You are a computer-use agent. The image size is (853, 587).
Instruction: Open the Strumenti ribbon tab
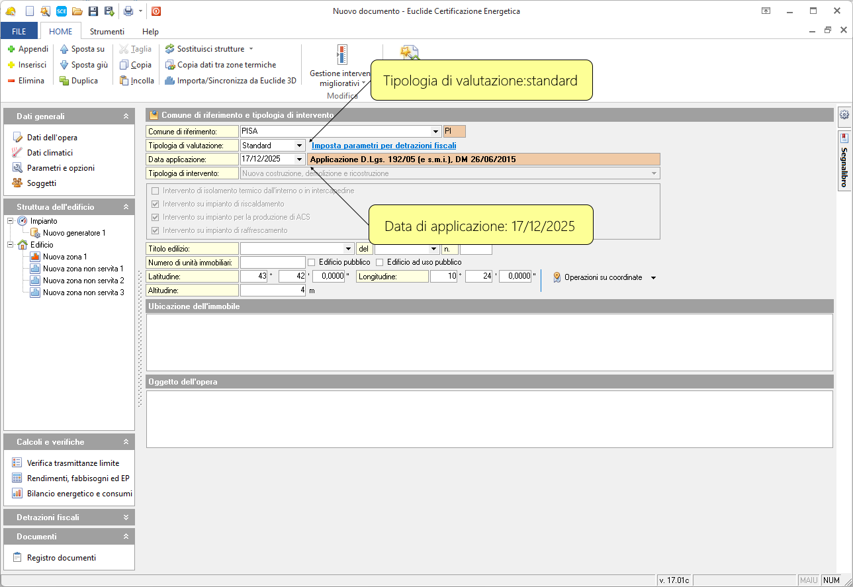[107, 31]
